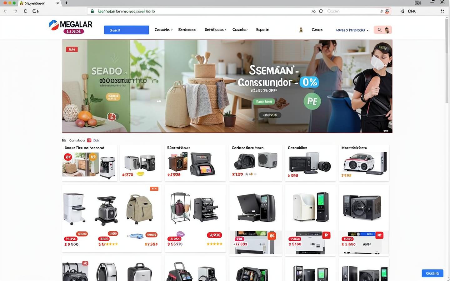Open the Casua link in header
The width and height of the screenshot is (450, 281).
click(317, 30)
